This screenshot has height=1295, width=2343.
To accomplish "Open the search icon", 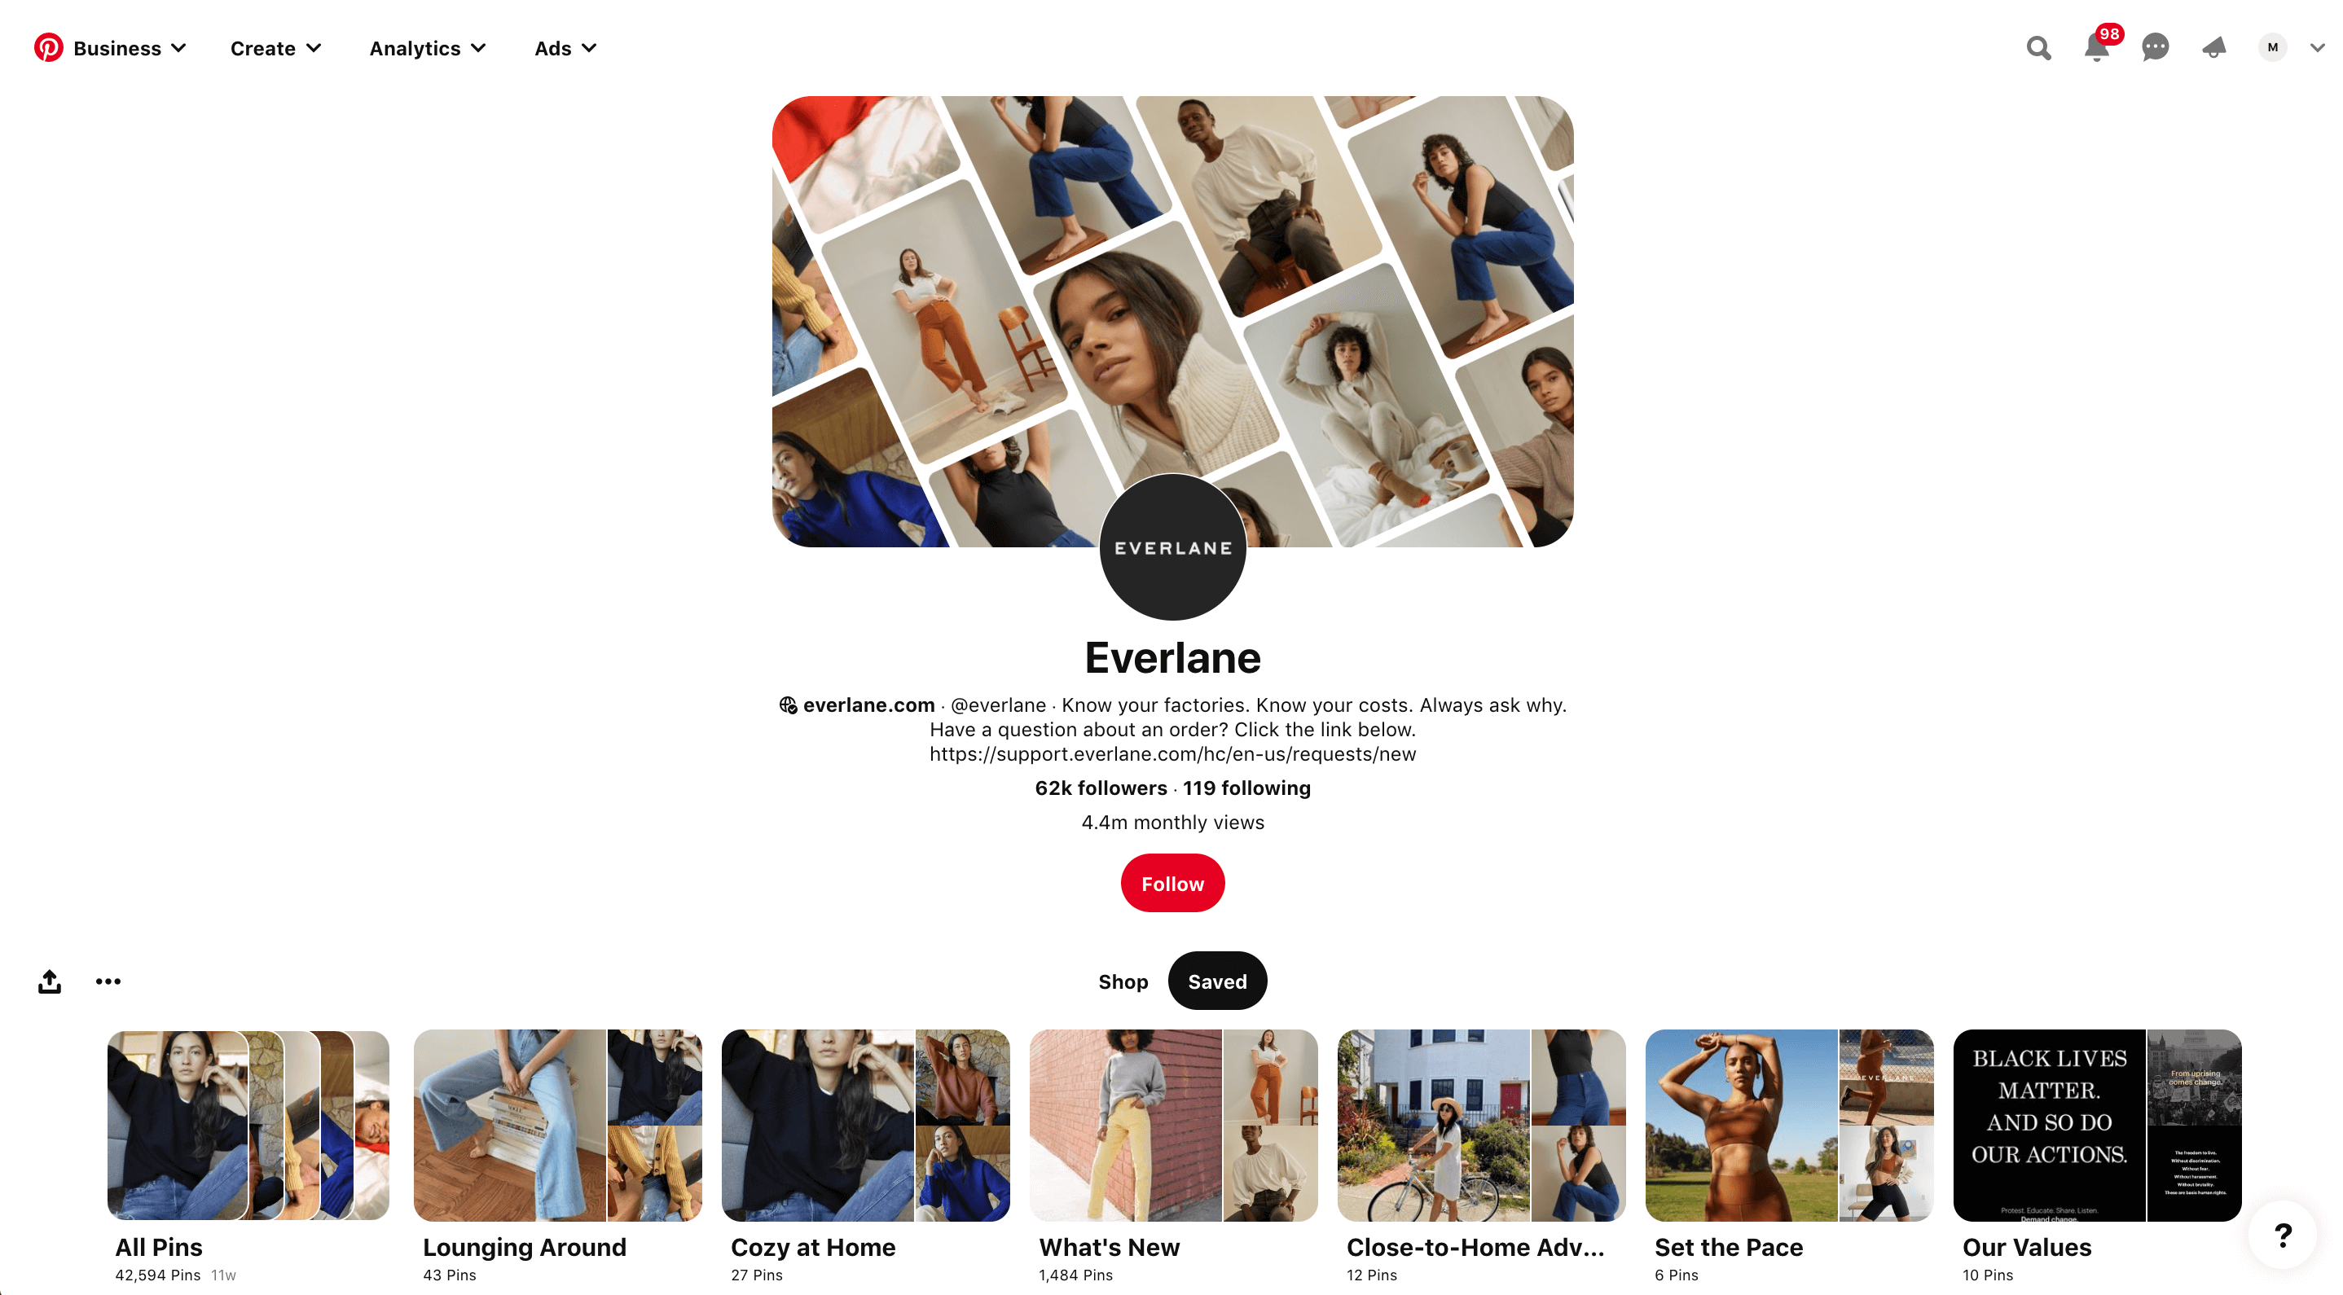I will 2038,46.
